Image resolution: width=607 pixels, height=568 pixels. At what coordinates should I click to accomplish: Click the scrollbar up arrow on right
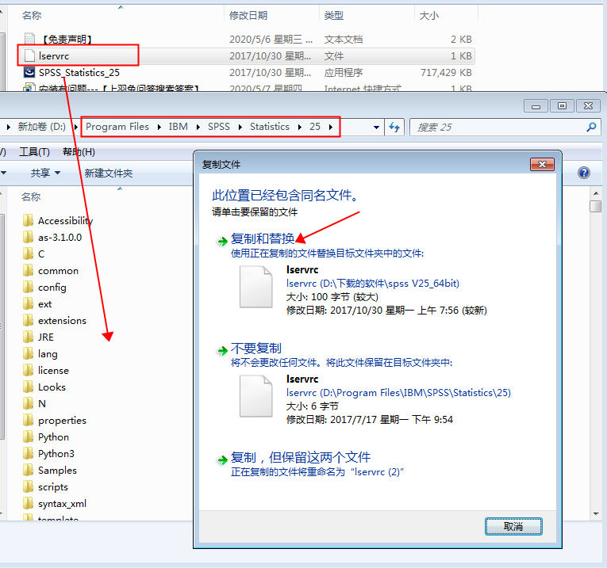pyautogui.click(x=596, y=193)
